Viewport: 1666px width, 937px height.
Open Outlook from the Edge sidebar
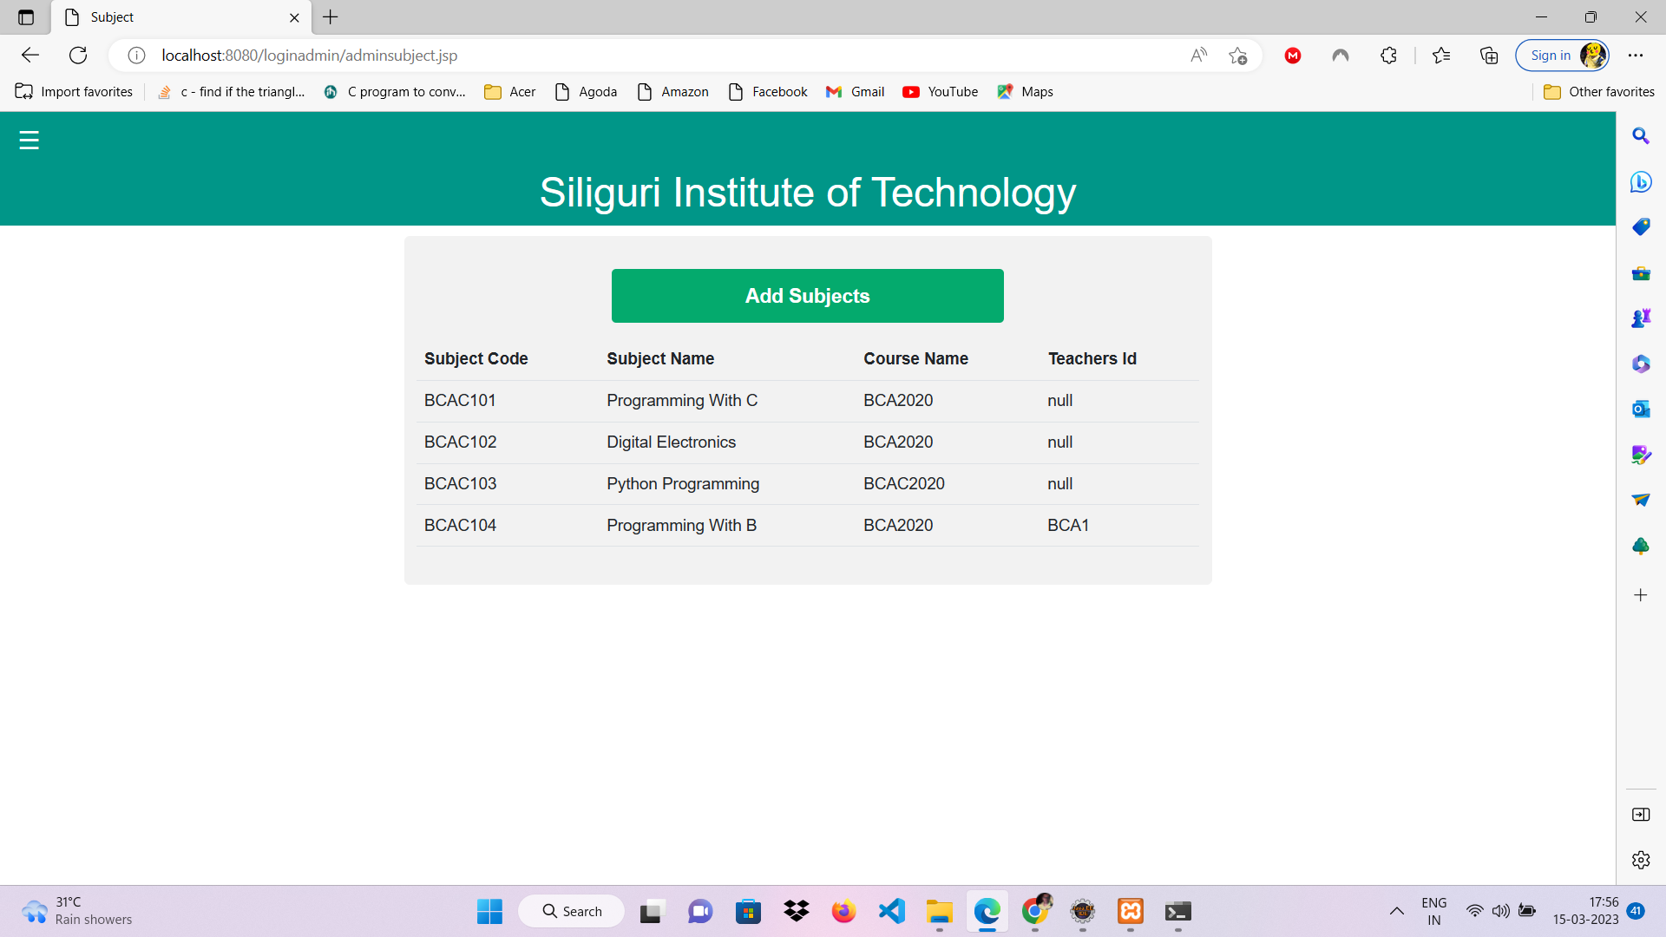pos(1642,409)
